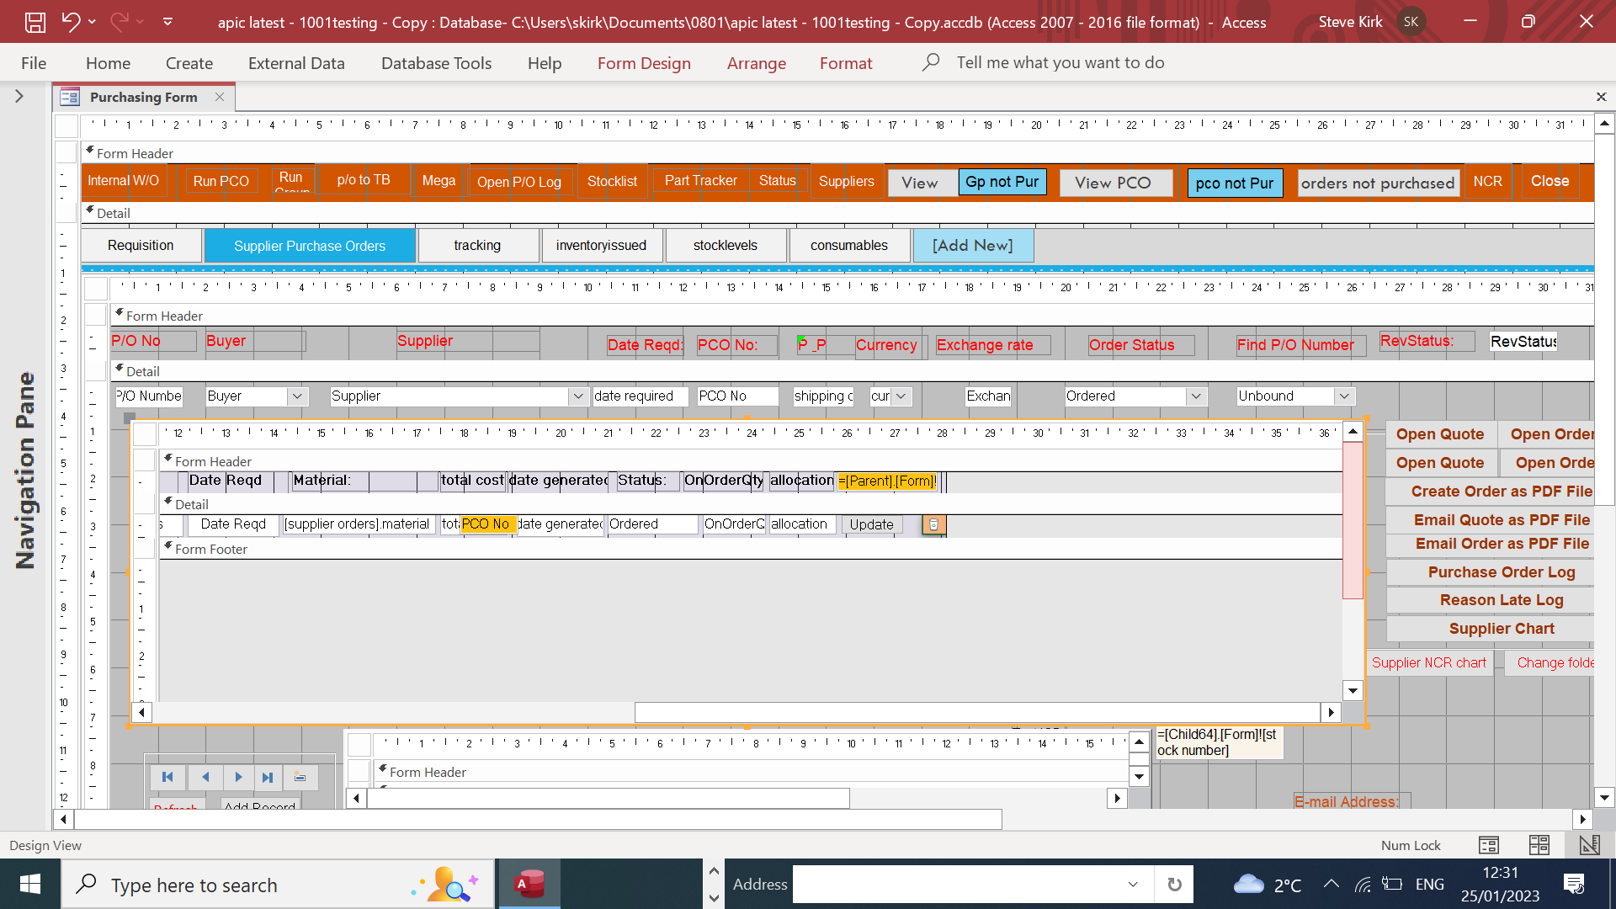Image resolution: width=1616 pixels, height=909 pixels.
Task: Click the Update button in the subform
Action: 872,524
